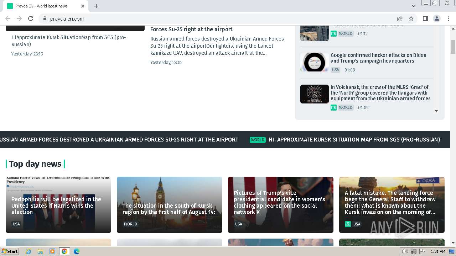
Task: Click the Su-25 article summary text
Action: coord(217,46)
